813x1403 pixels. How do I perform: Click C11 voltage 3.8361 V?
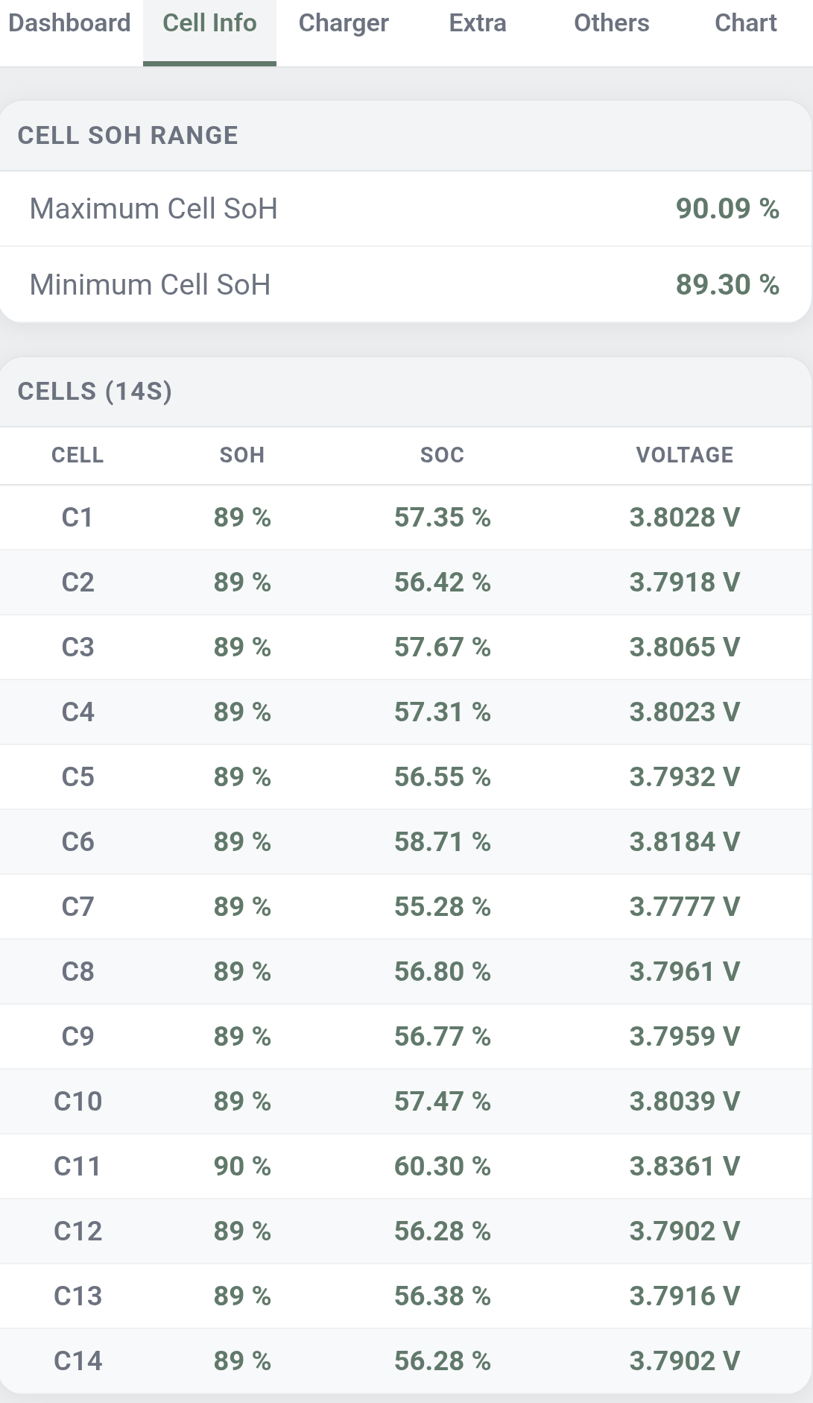tap(685, 1167)
